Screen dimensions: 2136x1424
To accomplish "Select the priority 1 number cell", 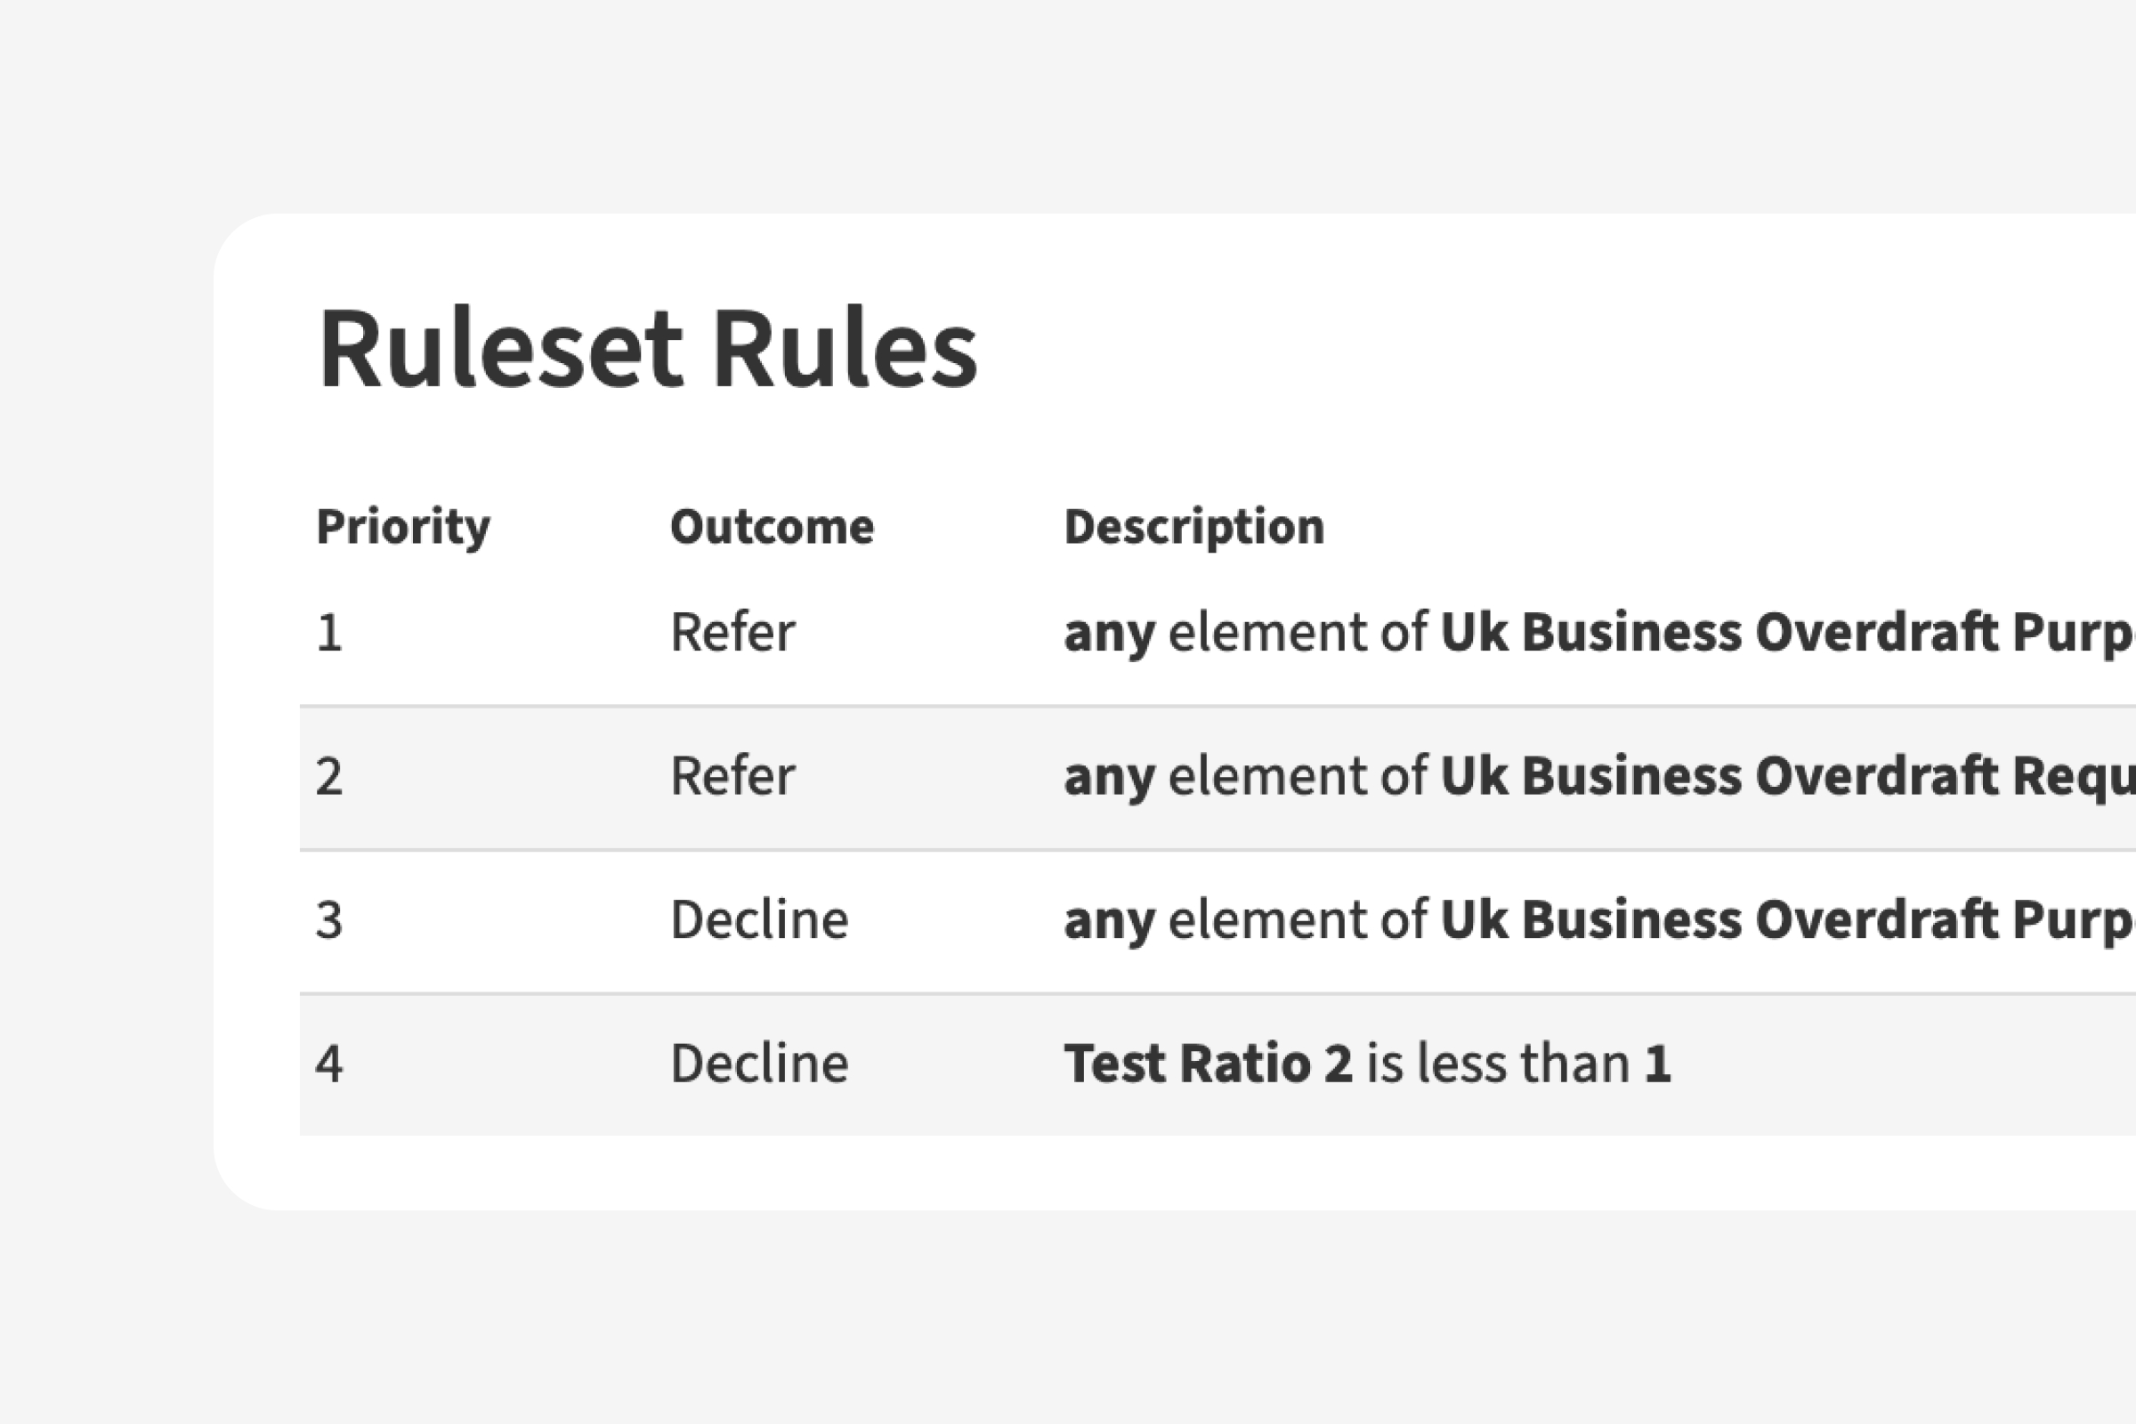I will (x=328, y=633).
